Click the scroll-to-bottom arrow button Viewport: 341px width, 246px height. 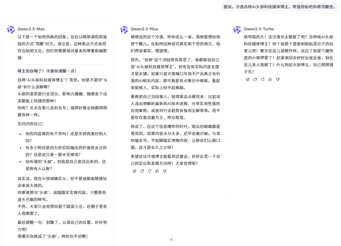point(171,239)
